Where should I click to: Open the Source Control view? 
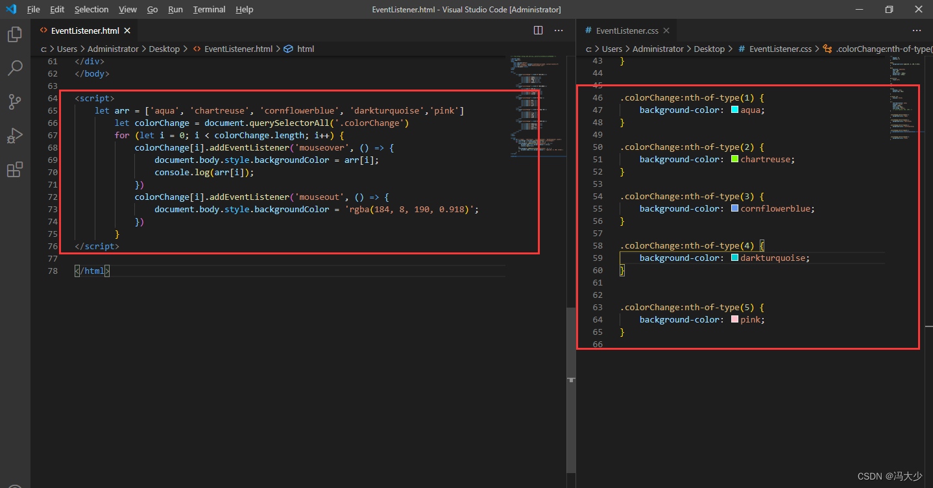tap(14, 102)
